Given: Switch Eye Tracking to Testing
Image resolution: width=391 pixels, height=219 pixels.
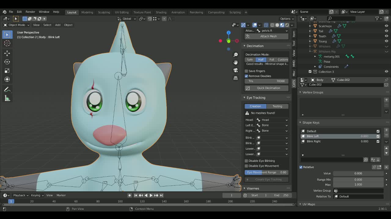Looking at the screenshot, I should pyautogui.click(x=277, y=106).
